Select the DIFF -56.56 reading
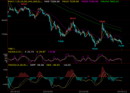 (37, 65)
